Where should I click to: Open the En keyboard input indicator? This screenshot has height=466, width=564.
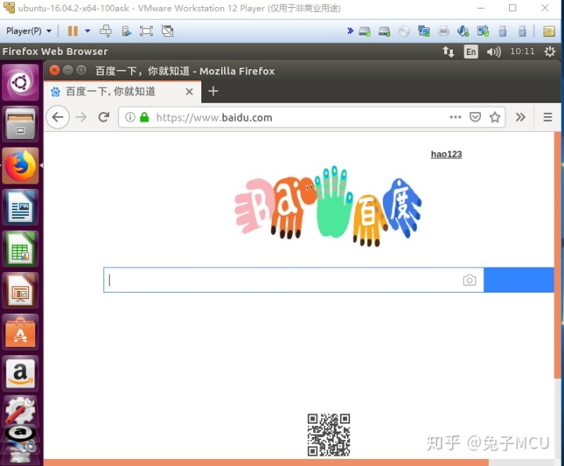point(471,52)
